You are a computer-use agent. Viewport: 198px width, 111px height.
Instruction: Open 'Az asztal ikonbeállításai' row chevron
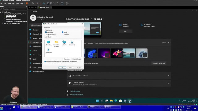[168, 76]
